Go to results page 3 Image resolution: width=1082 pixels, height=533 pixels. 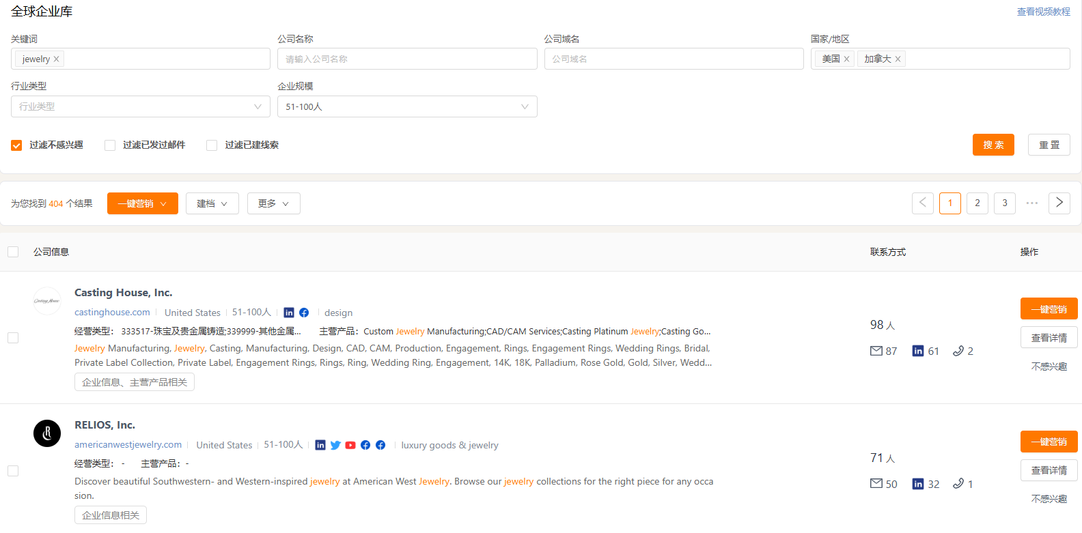pos(1005,203)
